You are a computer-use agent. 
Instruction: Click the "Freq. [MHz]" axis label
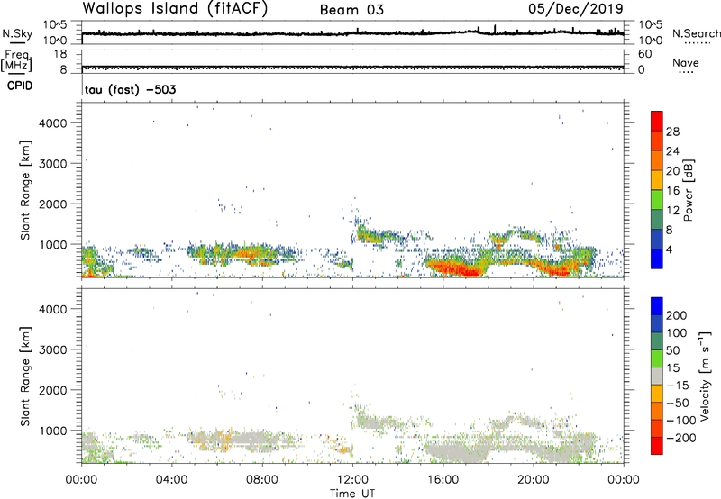pyautogui.click(x=16, y=60)
